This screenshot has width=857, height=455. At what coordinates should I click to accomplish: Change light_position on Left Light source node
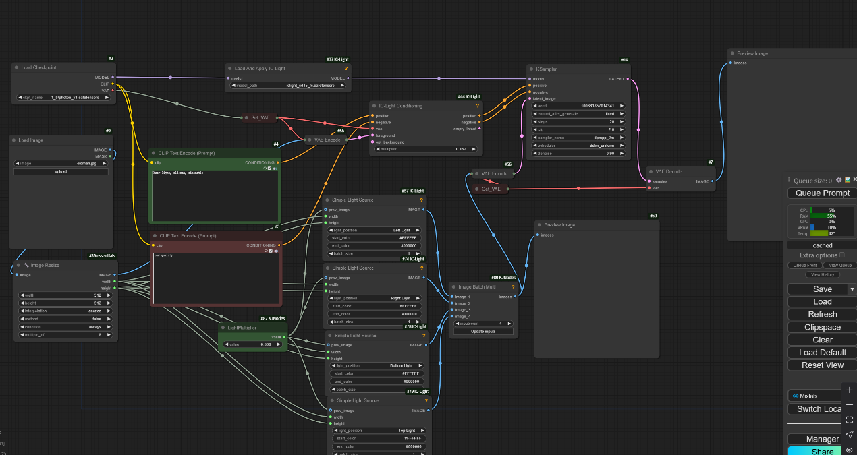[376, 230]
